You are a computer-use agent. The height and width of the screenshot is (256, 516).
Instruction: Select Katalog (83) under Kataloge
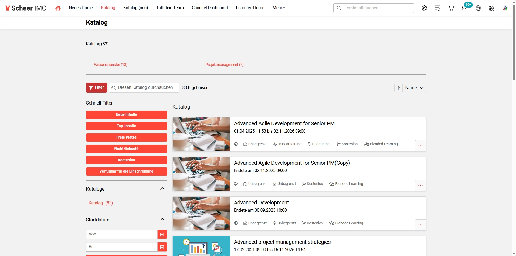[101, 203]
